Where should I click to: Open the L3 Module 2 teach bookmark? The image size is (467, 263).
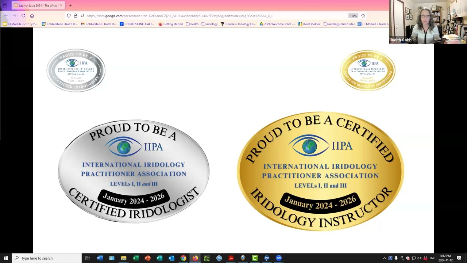pos(373,24)
